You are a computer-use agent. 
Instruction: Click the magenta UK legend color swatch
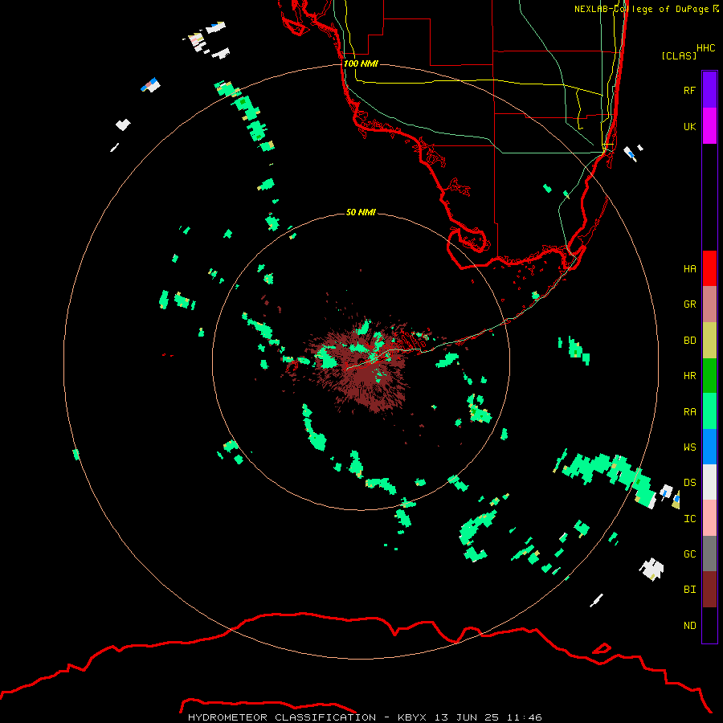(709, 126)
